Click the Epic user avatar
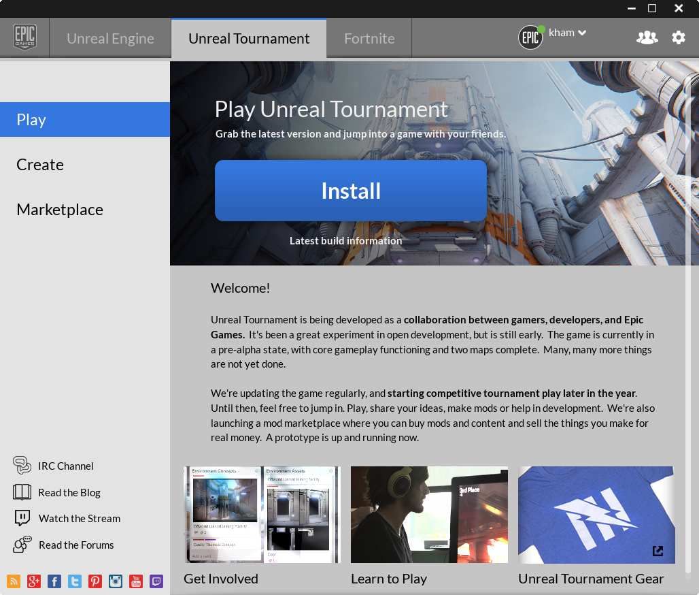699x595 pixels. pos(530,37)
